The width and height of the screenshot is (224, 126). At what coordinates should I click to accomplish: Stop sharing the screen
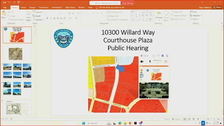tap(127, 3)
